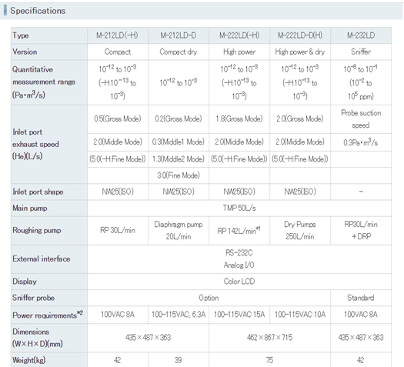The height and width of the screenshot is (367, 404).
Task: Select the M-212LD-D type column header
Action: (179, 35)
